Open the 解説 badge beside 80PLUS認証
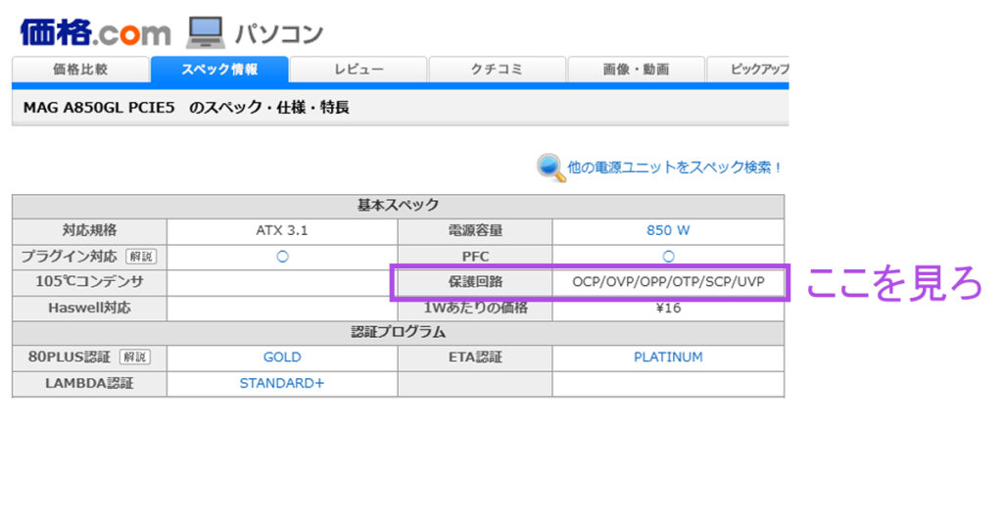The height and width of the screenshot is (527, 1003). [x=135, y=357]
